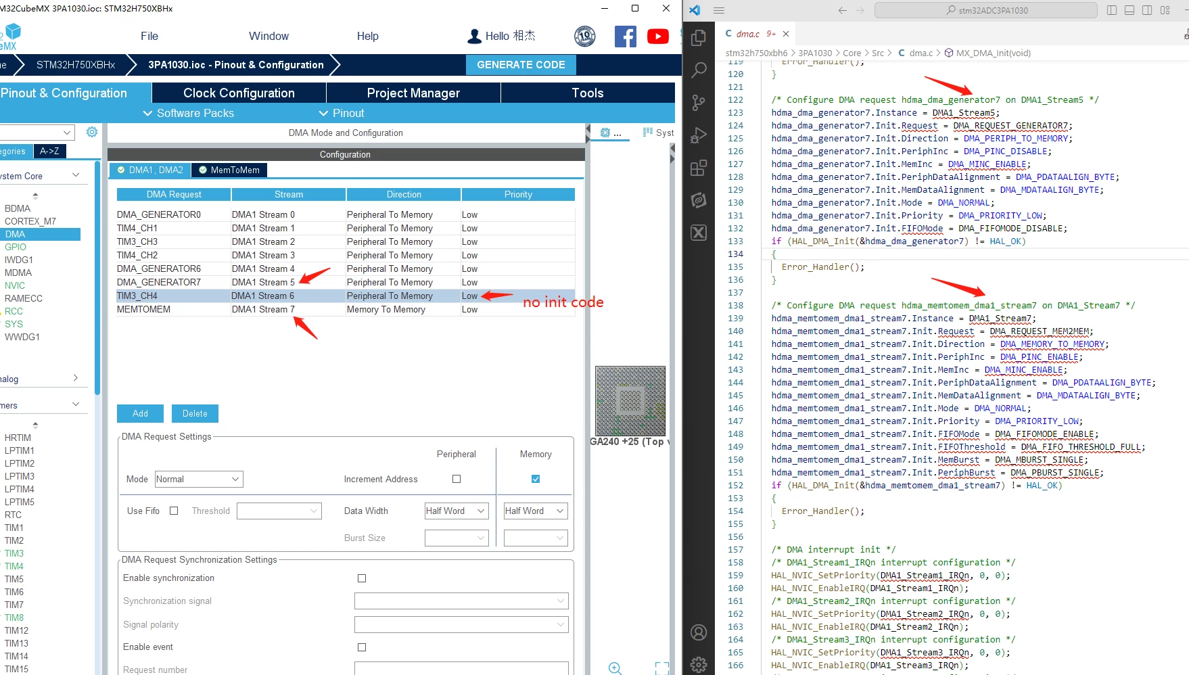Open VS Code Extensions view icon
The image size is (1189, 675).
[x=699, y=168]
